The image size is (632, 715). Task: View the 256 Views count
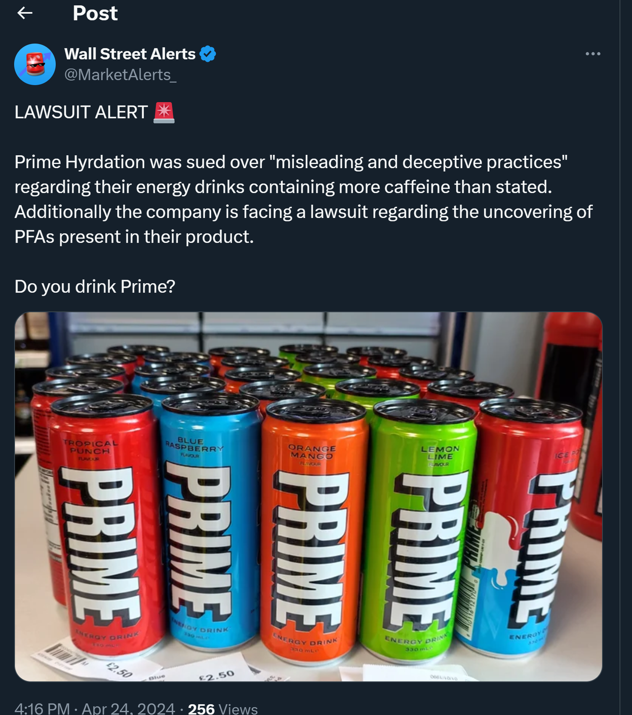click(x=223, y=708)
